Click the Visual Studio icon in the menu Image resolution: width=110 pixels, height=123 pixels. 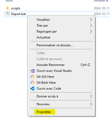coord(32,71)
